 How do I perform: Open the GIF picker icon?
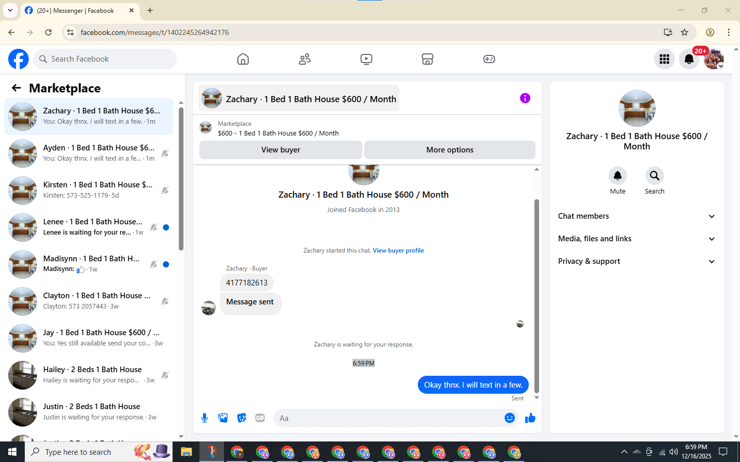pos(260,418)
